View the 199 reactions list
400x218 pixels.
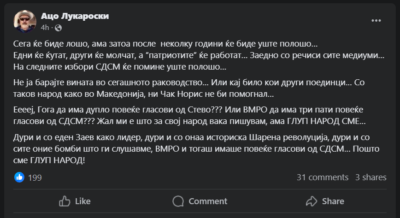click(35, 177)
